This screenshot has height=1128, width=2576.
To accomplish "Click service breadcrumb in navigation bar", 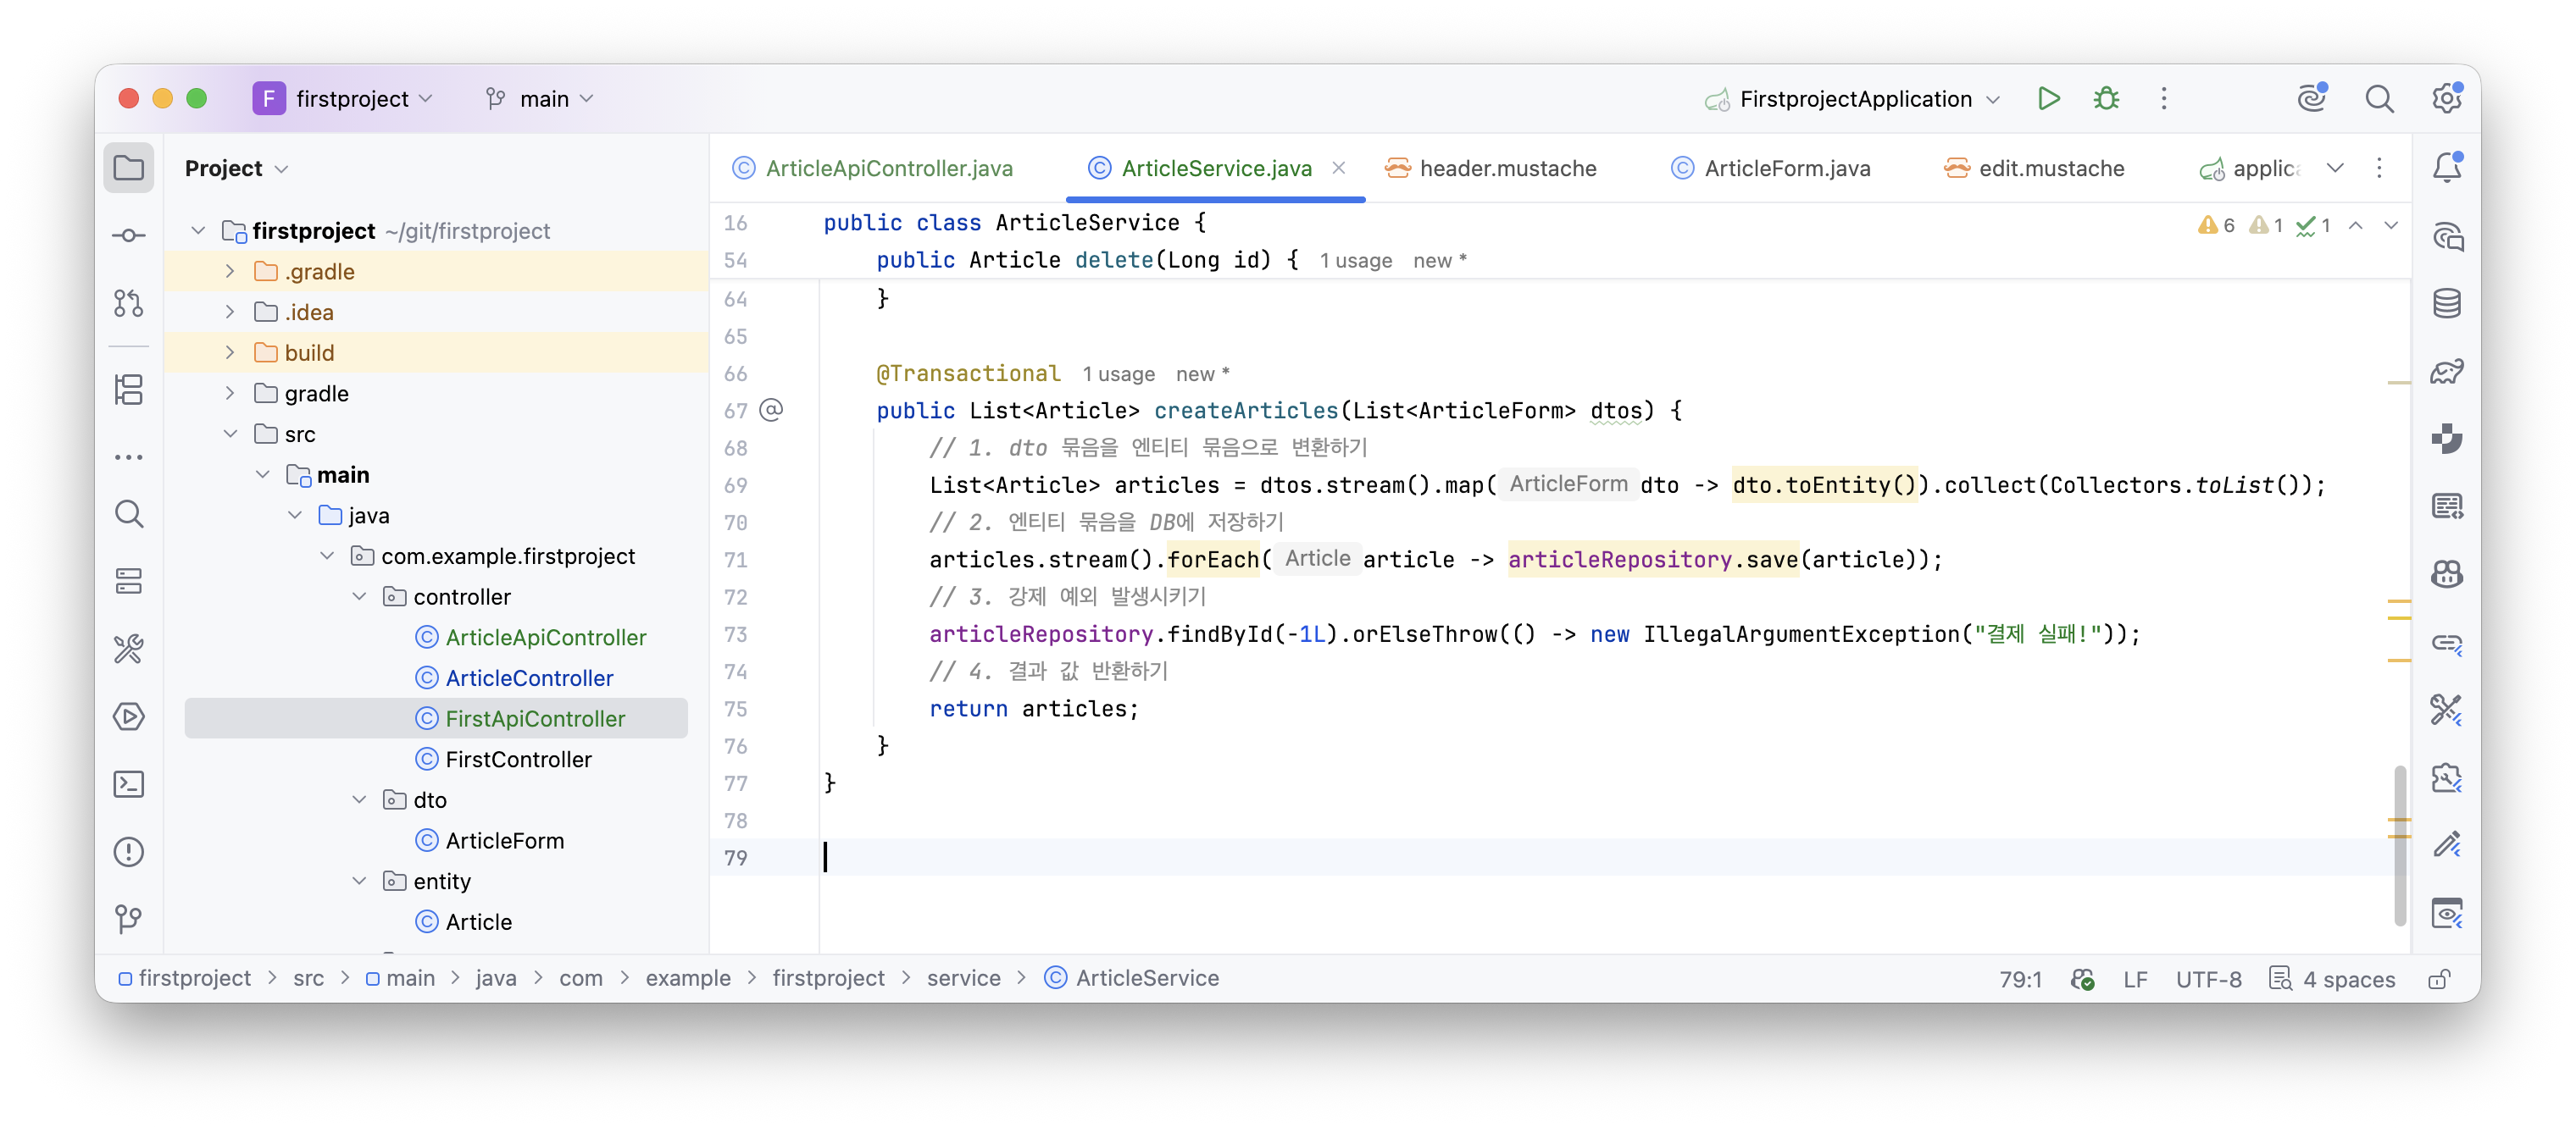I will tap(963, 979).
